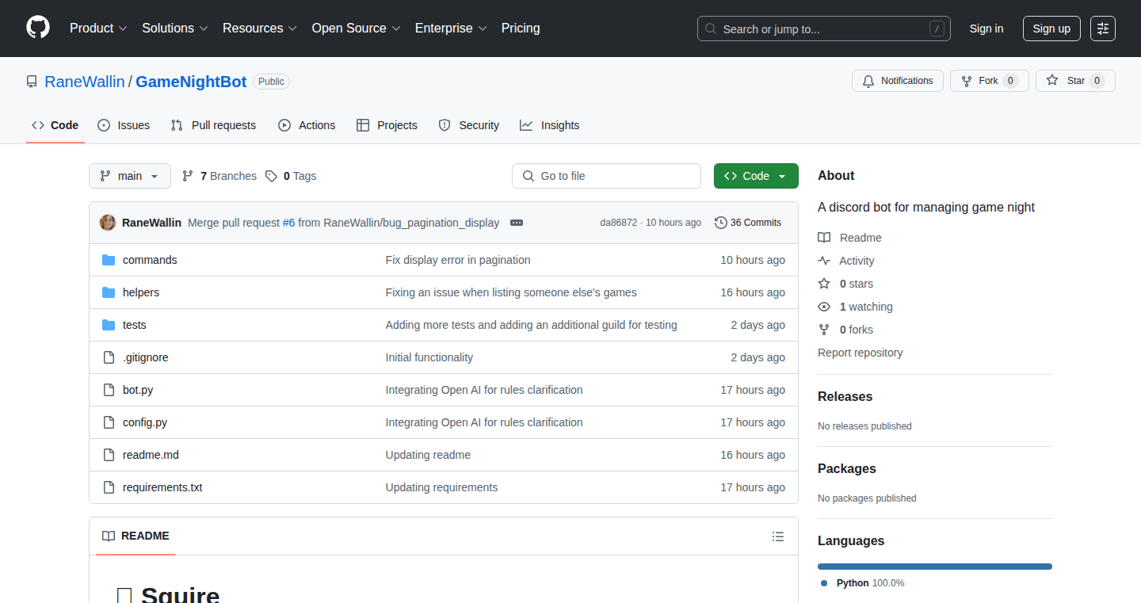Switch to the Insights tab
Screen dimensions: 1141x603
pos(550,125)
